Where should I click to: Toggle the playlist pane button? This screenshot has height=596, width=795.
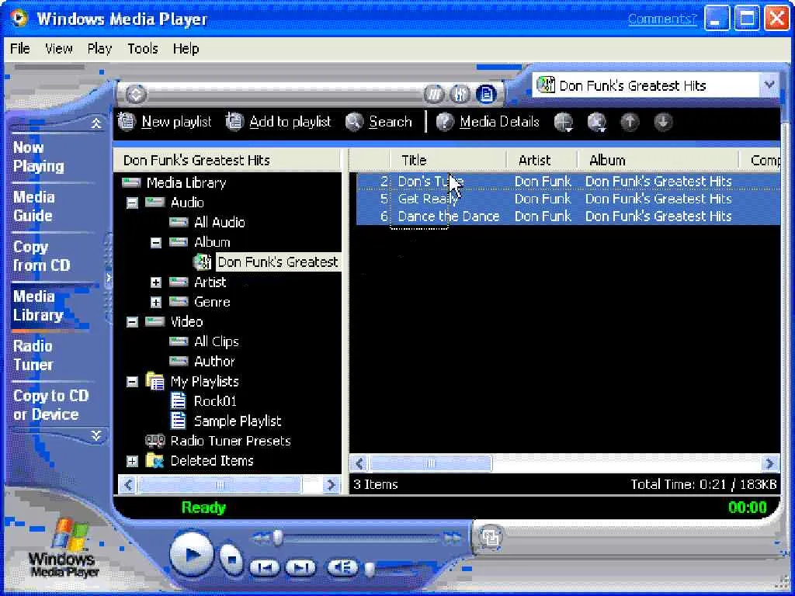(x=486, y=94)
